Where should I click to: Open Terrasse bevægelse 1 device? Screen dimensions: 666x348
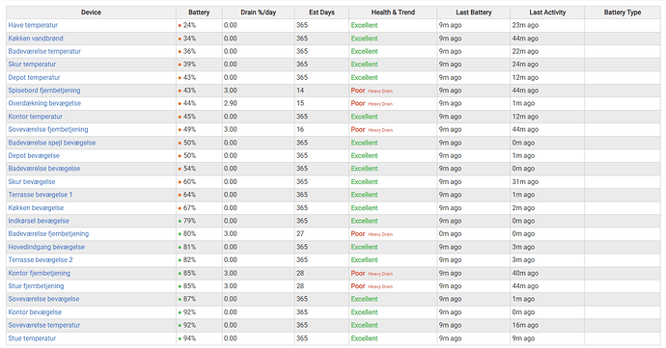click(40, 195)
